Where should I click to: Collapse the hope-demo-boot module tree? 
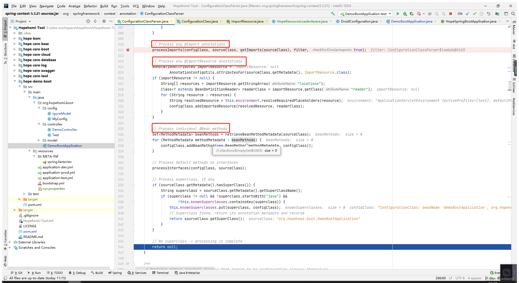[15, 81]
